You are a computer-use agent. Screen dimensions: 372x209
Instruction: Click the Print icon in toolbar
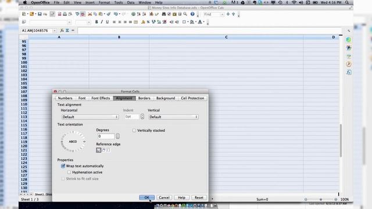[x=65, y=14]
